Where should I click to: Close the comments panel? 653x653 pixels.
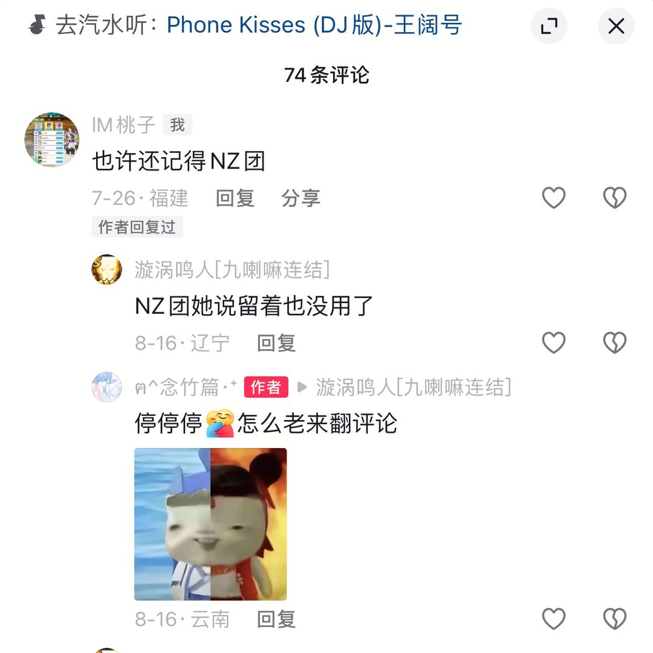pos(616,26)
